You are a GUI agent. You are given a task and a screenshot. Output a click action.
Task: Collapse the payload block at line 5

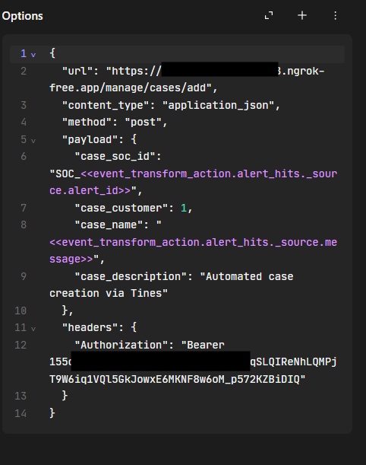tap(33, 141)
